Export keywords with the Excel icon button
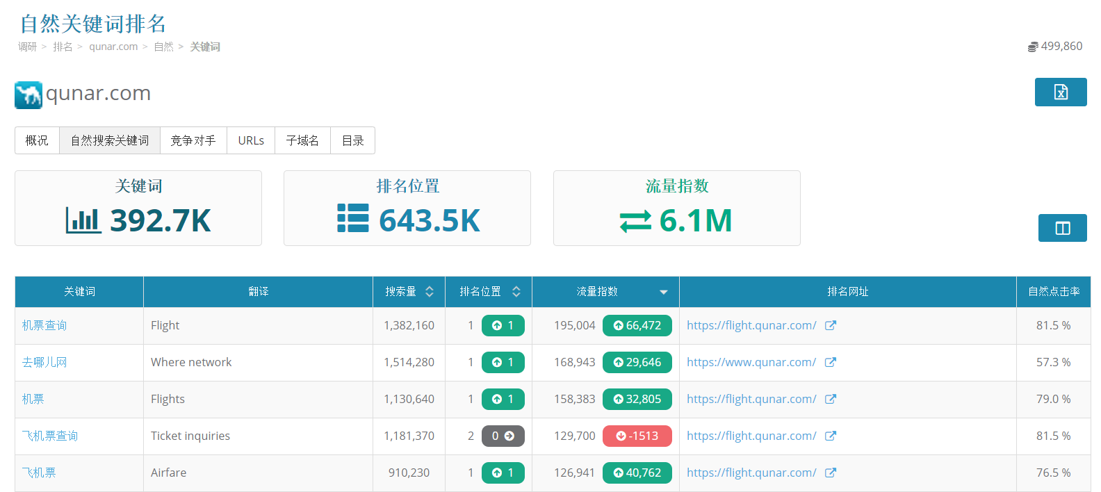The width and height of the screenshot is (1101, 492). (1061, 92)
